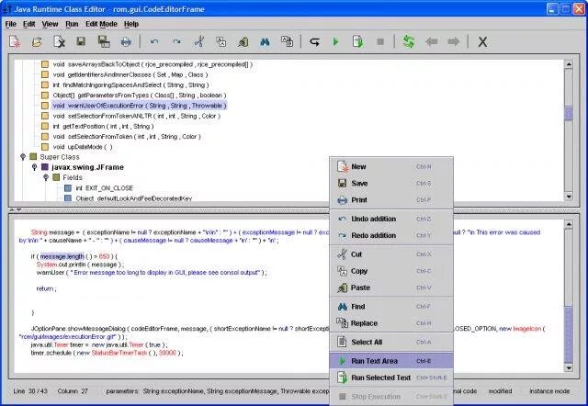588x406 pixels.
Task: Click the Save All toolbar icon
Action: (104, 41)
